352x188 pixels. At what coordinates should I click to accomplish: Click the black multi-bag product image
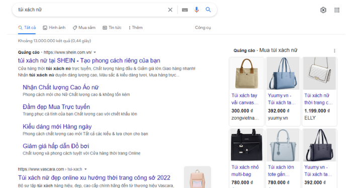click(x=246, y=145)
